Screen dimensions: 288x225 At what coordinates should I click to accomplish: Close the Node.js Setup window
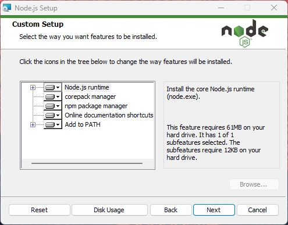pyautogui.click(x=274, y=8)
